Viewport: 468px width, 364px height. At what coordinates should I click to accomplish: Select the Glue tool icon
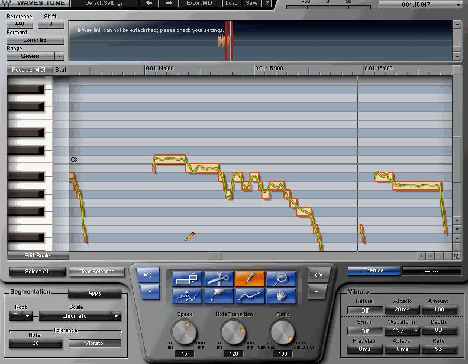point(218,296)
